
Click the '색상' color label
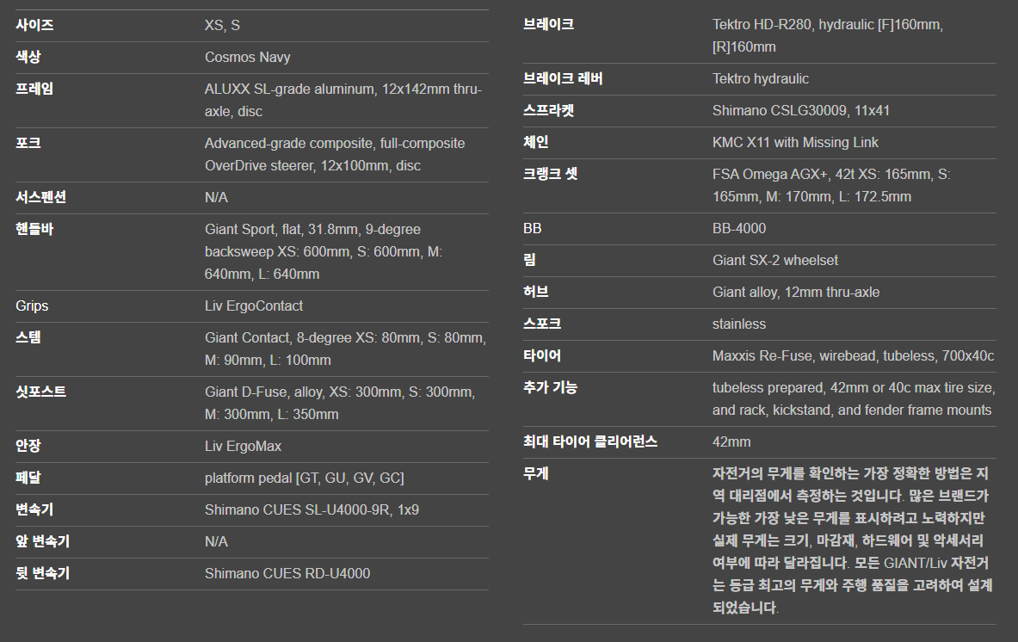point(28,57)
